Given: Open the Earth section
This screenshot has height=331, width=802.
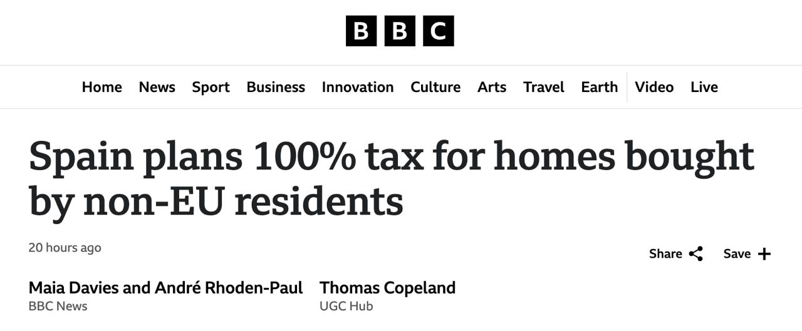Looking at the screenshot, I should [x=599, y=87].
